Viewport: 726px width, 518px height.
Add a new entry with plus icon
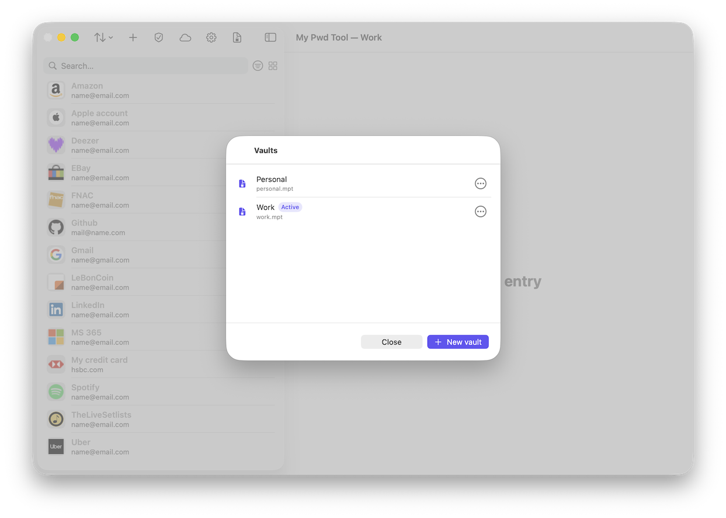pyautogui.click(x=133, y=37)
